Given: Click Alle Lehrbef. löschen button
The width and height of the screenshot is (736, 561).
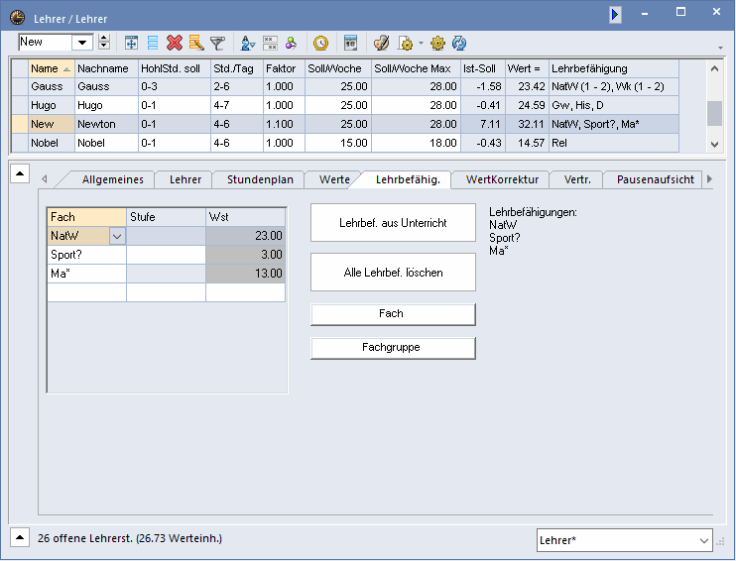Looking at the screenshot, I should click(393, 273).
